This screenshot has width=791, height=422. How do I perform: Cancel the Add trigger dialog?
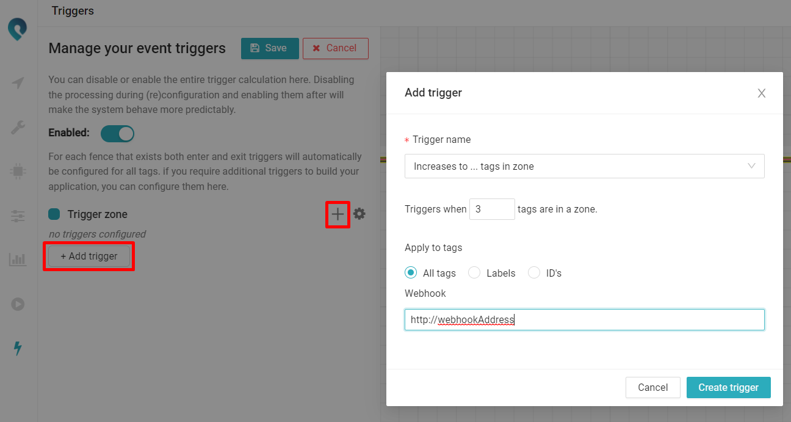(652, 387)
